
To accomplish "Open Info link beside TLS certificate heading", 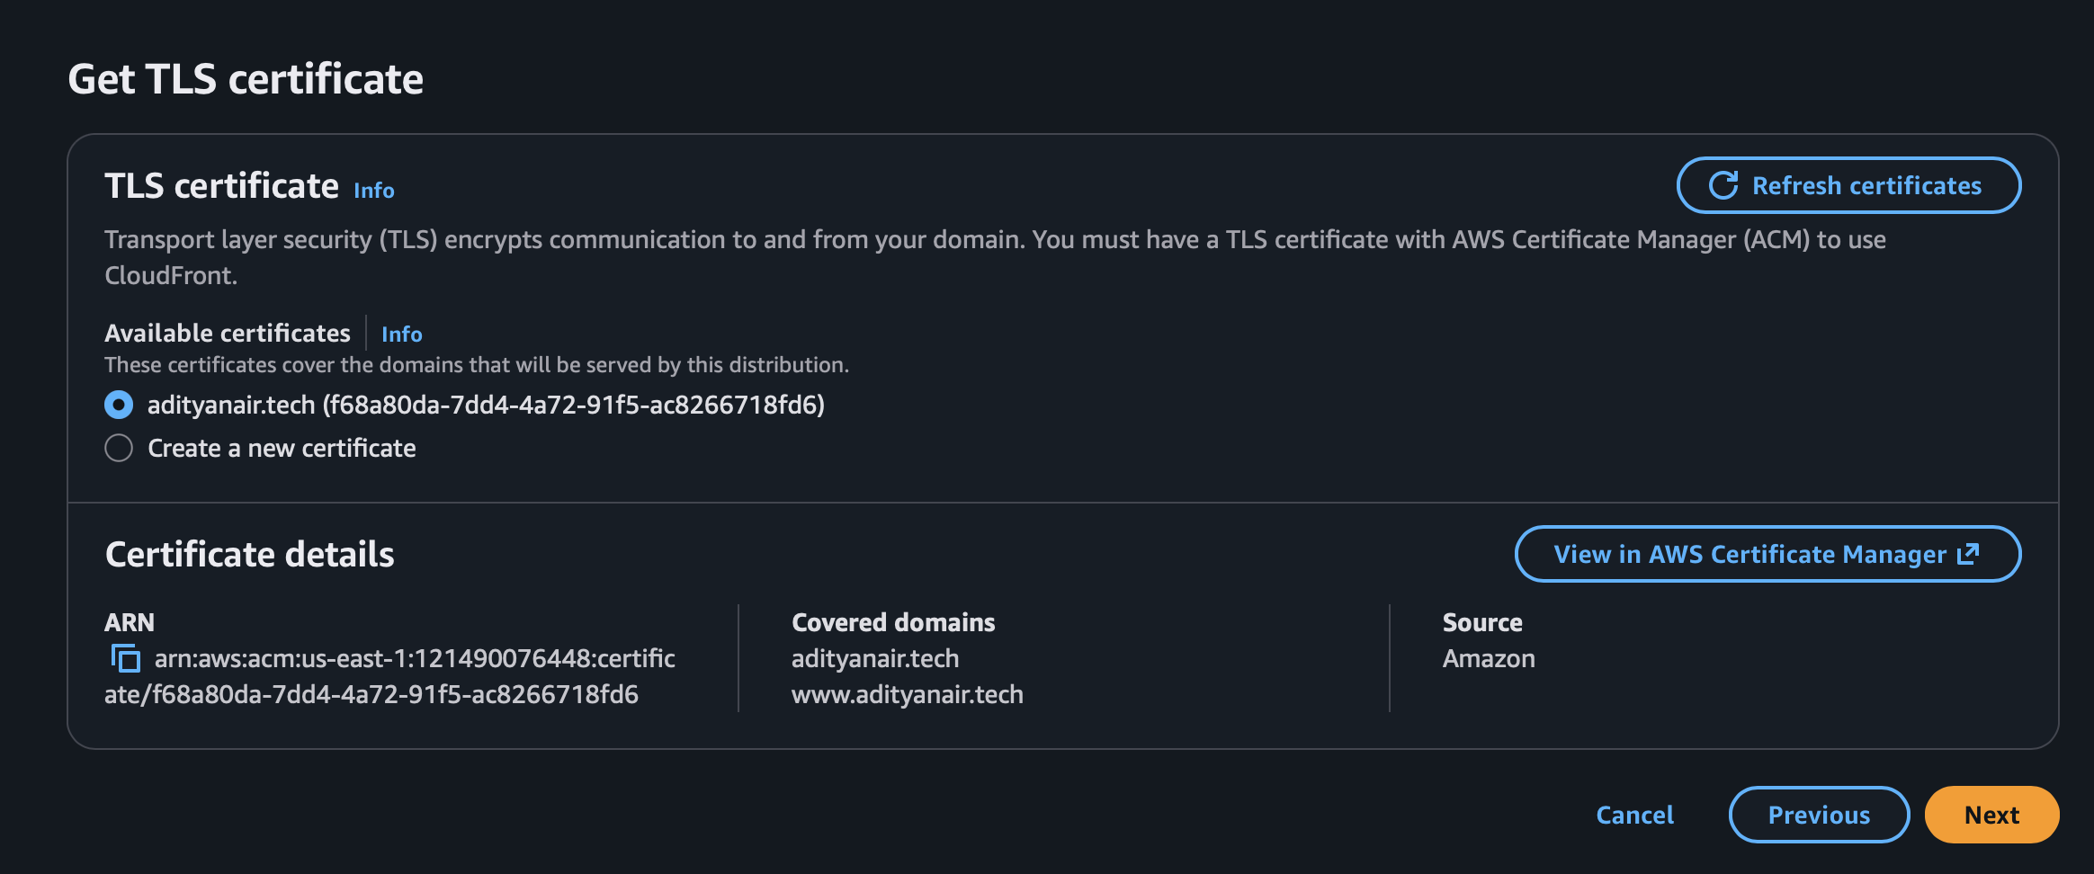I will (x=374, y=191).
